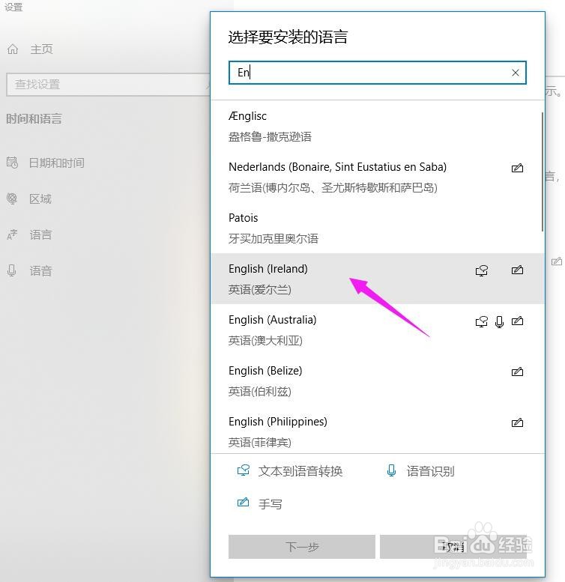The image size is (565, 582).
Task: Click the 语音 microphone sidebar icon
Action: (11, 270)
